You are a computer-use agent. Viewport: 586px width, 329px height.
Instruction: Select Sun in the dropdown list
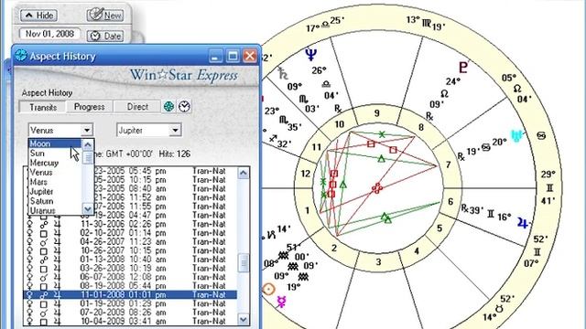[55, 154]
